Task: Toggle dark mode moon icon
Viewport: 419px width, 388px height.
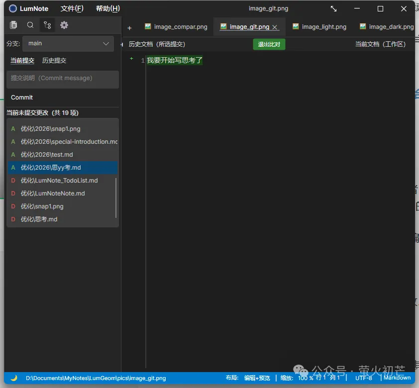Action: (x=14, y=378)
